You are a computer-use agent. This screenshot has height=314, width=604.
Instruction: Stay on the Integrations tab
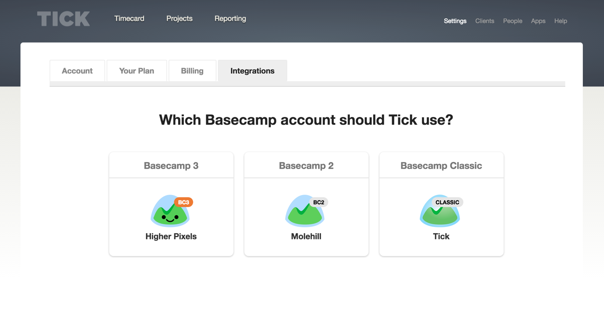[252, 71]
